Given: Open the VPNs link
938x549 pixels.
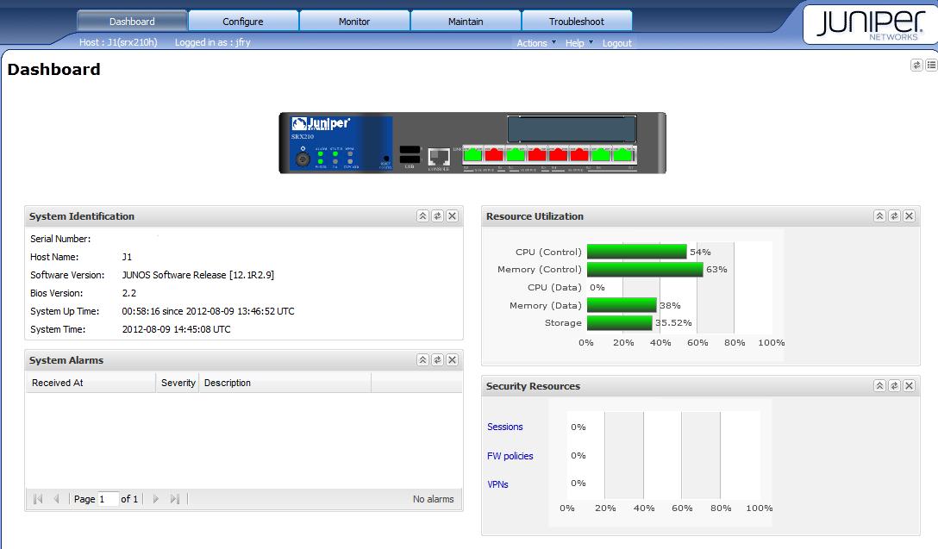Looking at the screenshot, I should pos(497,484).
